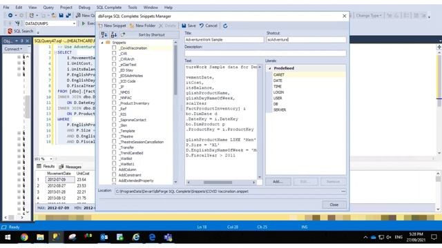Click the expand all icon above snippet tree
This screenshot has width=442, height=248.
coord(104,34)
